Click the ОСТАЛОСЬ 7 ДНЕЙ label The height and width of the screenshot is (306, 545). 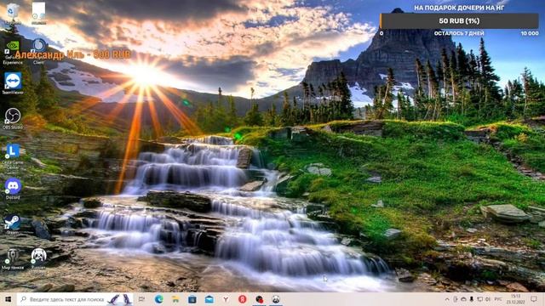click(459, 33)
